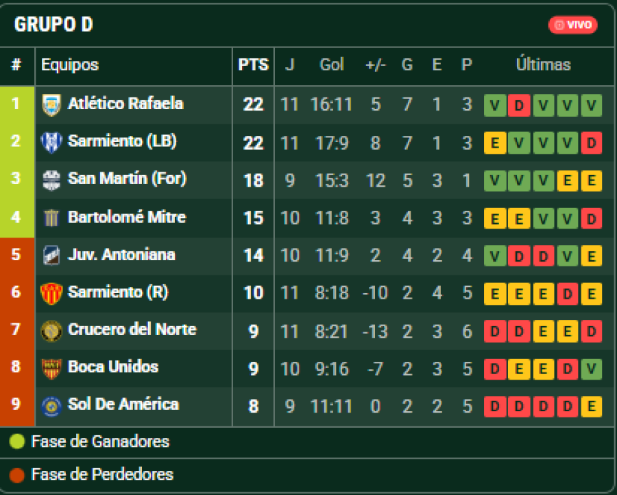Click the green Fase de Ganadores dot
Image resolution: width=617 pixels, height=495 pixels.
17,442
